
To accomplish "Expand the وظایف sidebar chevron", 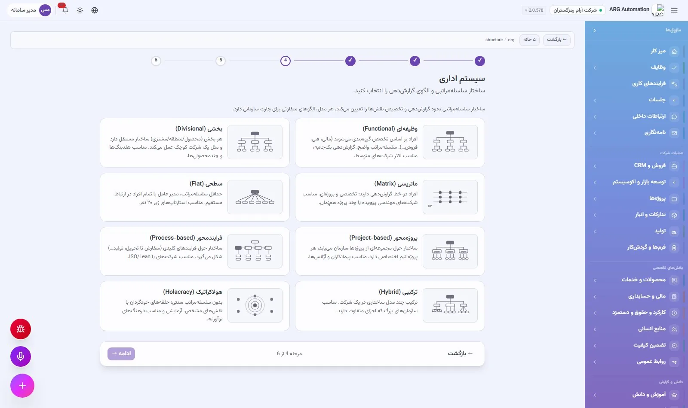I will pyautogui.click(x=595, y=68).
